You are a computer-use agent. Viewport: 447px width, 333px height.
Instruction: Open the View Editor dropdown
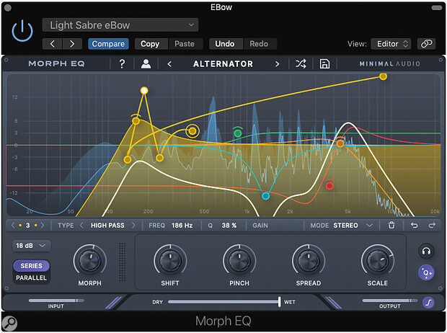click(x=391, y=44)
